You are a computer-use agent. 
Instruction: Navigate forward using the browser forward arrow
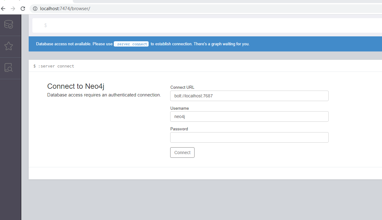point(12,9)
